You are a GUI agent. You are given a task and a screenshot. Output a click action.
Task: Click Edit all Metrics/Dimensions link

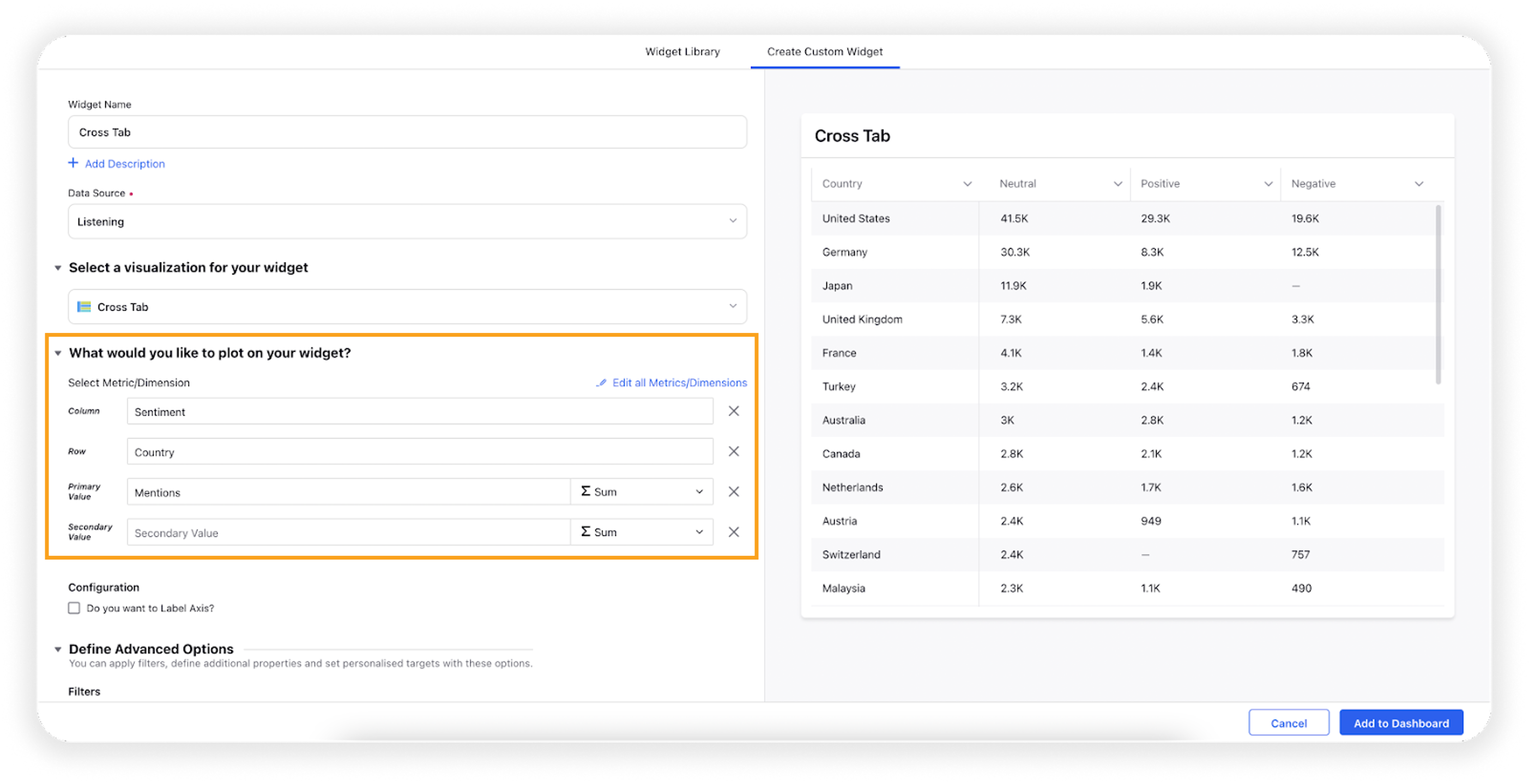click(x=680, y=382)
